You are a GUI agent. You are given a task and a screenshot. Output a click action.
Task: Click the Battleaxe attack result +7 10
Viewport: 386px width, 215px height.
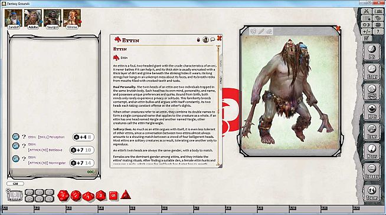[x=82, y=150]
